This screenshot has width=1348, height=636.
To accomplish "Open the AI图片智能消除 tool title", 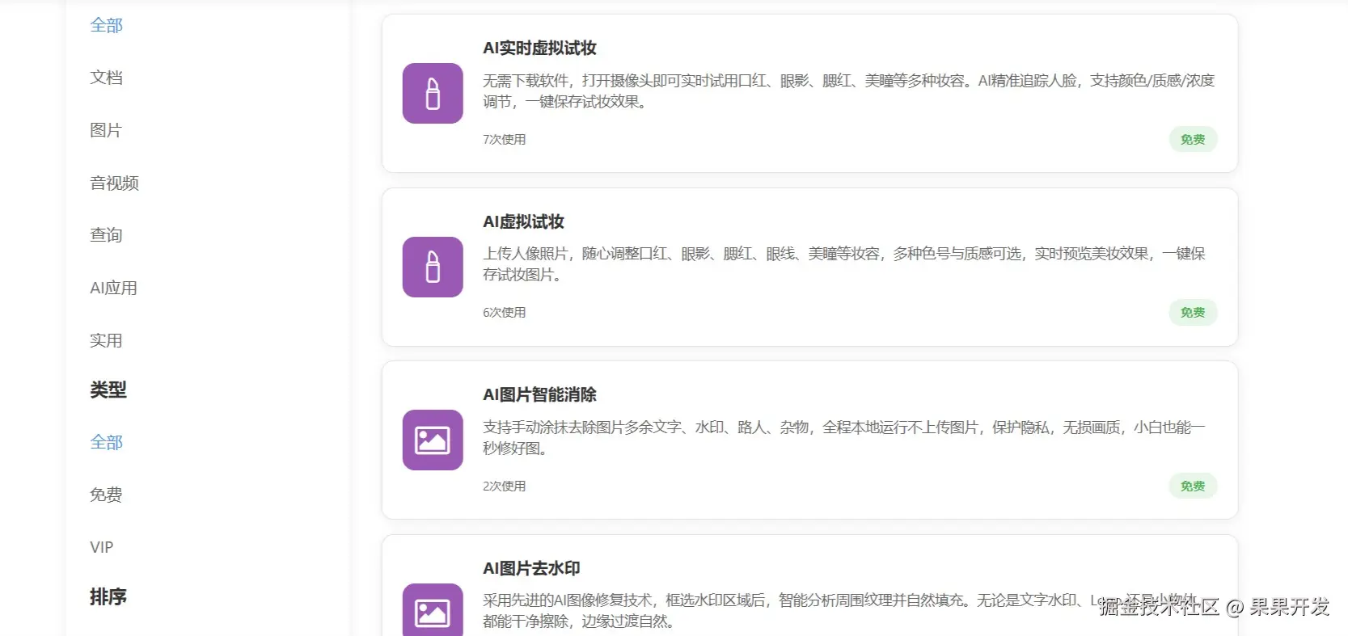I will (x=539, y=394).
